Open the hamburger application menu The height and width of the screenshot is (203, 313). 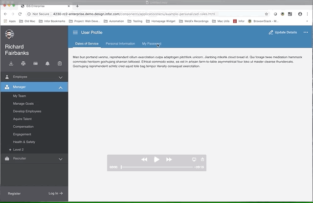pyautogui.click(x=75, y=33)
